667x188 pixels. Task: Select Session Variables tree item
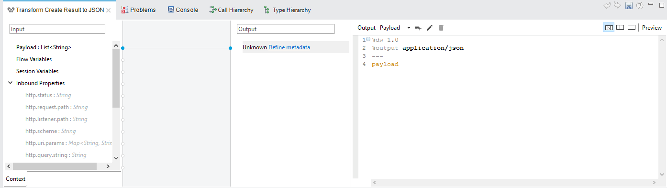37,71
